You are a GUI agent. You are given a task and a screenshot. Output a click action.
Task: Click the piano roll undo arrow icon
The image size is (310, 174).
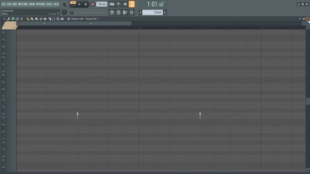22,19
